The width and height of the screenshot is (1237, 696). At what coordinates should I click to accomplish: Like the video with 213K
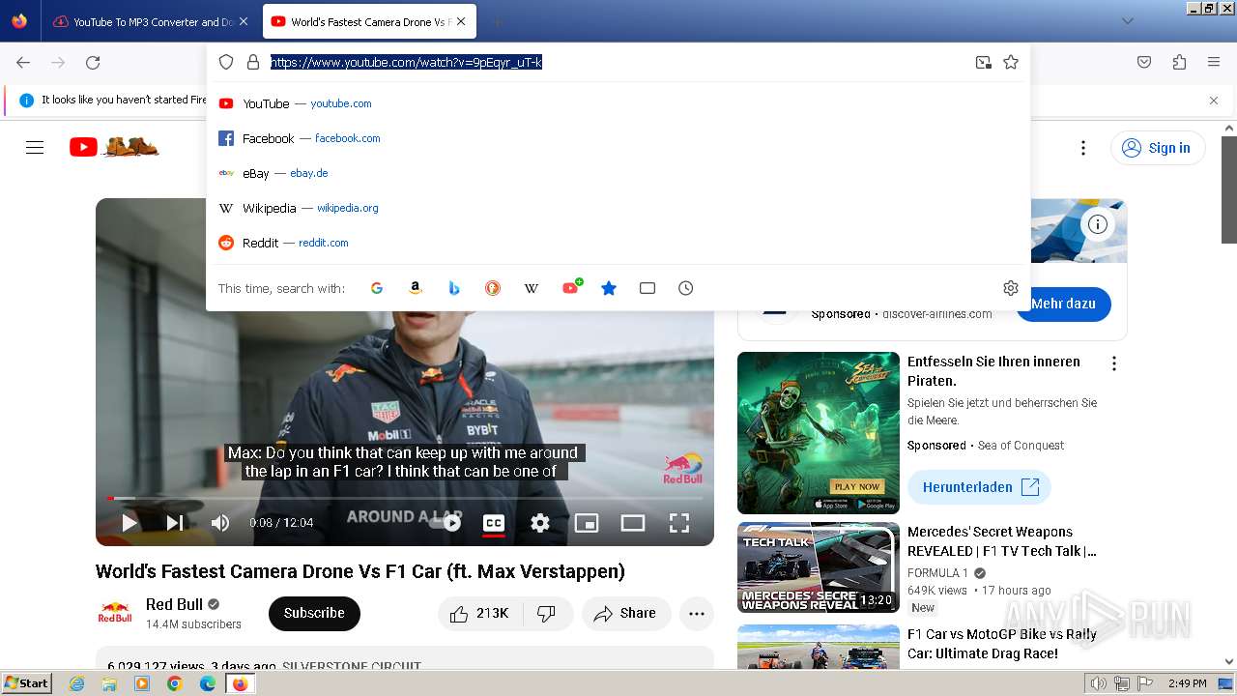[479, 614]
